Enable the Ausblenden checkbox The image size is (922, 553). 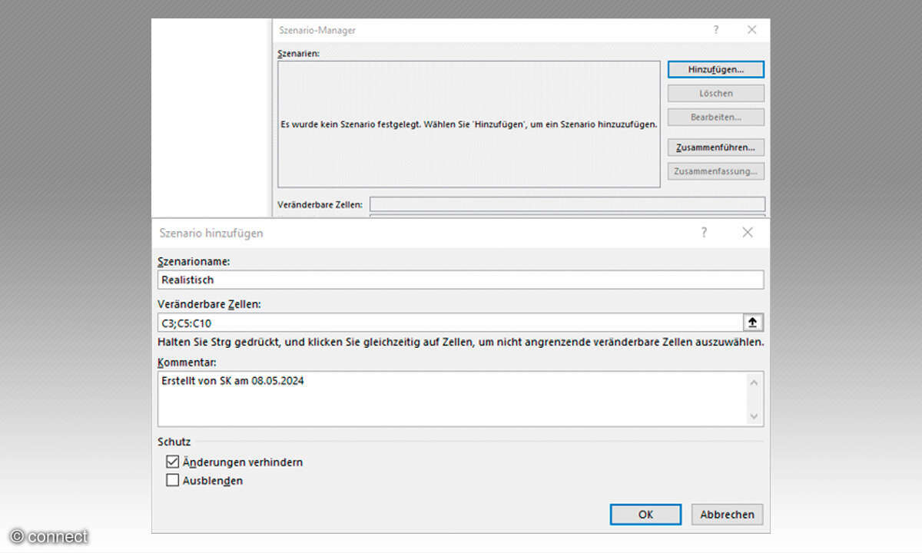point(172,481)
